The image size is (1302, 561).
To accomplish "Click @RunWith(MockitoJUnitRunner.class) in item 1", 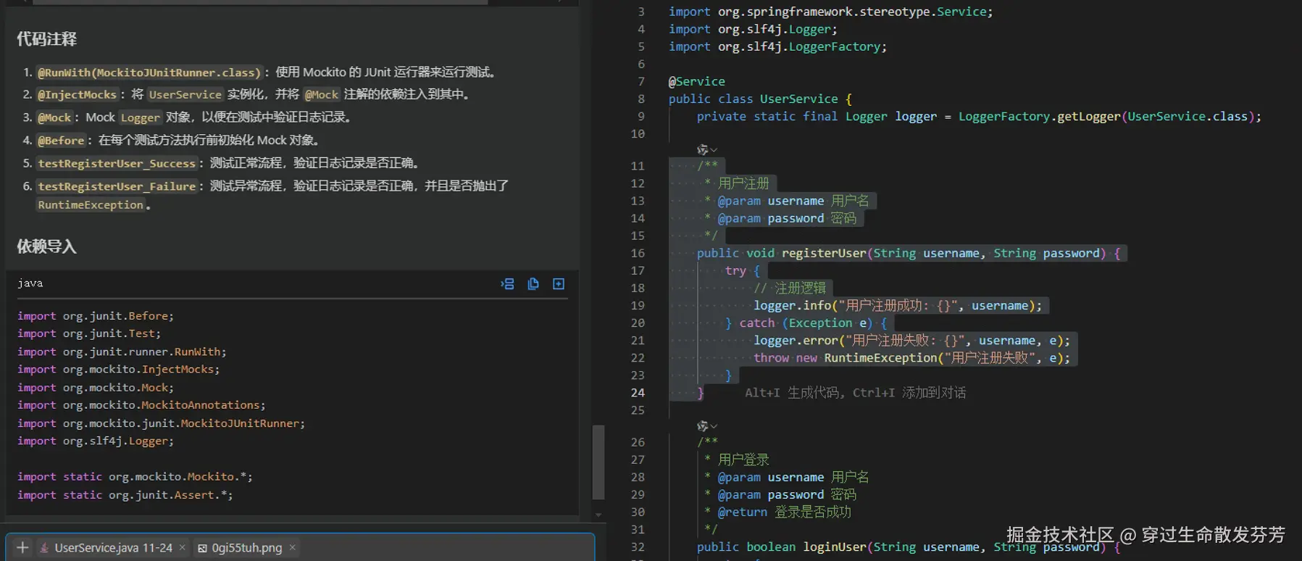I will (149, 72).
